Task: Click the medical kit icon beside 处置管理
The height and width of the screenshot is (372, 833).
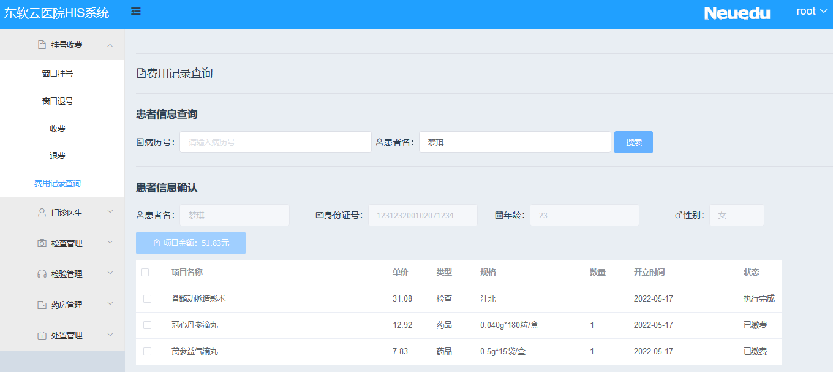Action: coord(42,335)
